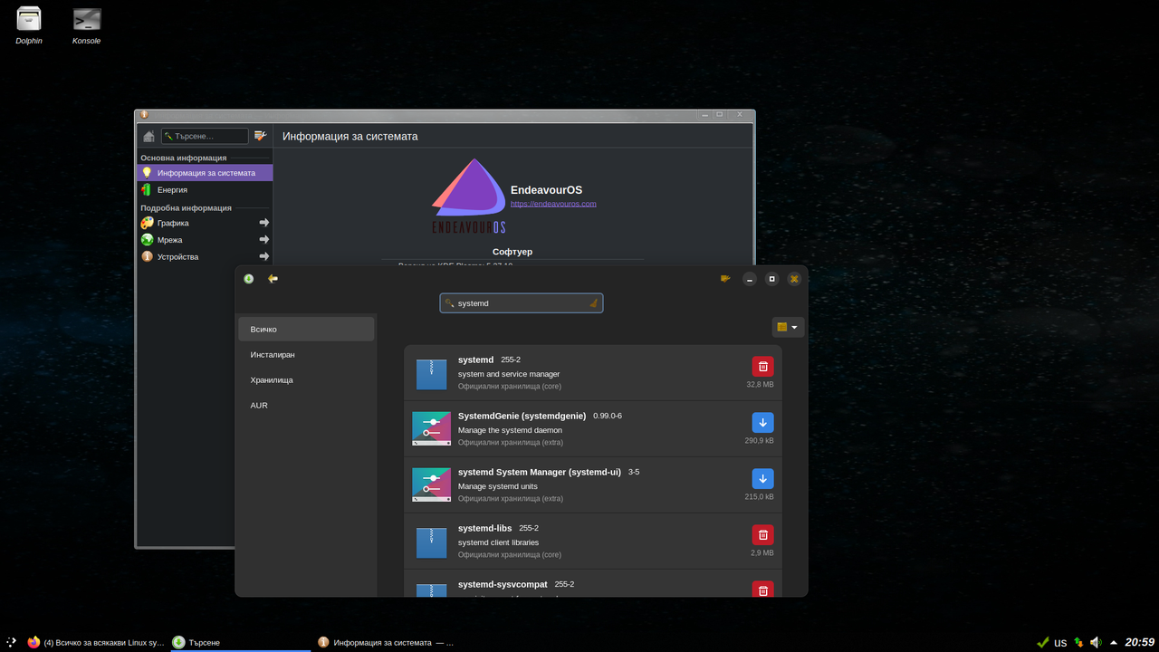This screenshot has width=1159, height=652.
Task: Click the green app icon in package manager header
Action: pos(249,279)
